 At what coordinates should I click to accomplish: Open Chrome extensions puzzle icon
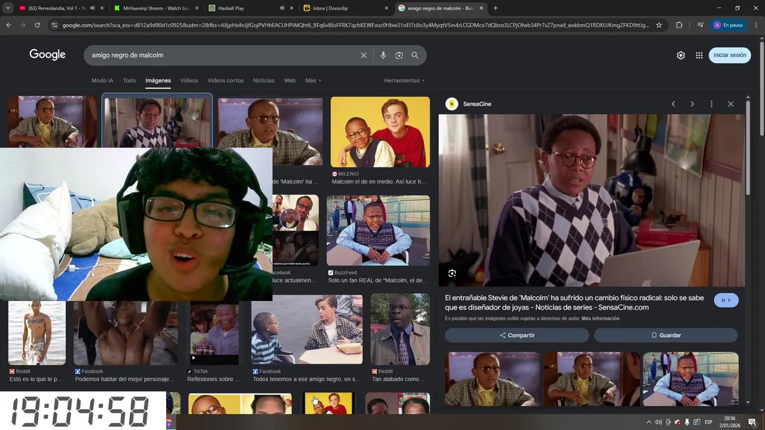(x=679, y=25)
